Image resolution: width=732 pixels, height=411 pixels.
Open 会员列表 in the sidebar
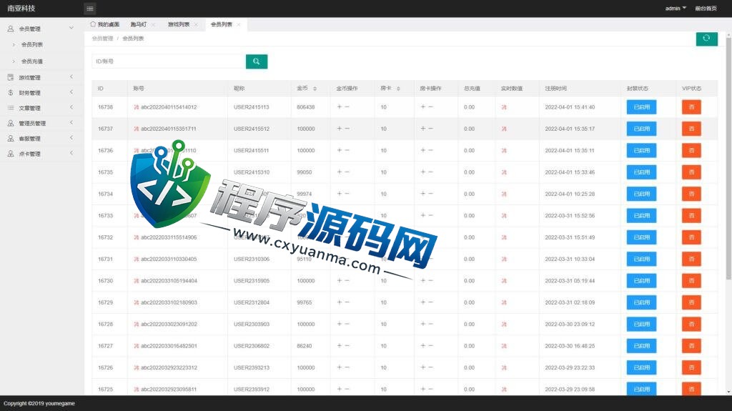pyautogui.click(x=31, y=44)
